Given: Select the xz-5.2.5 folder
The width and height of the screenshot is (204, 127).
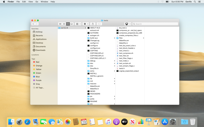Looking at the screenshot, I should click(x=72, y=28).
